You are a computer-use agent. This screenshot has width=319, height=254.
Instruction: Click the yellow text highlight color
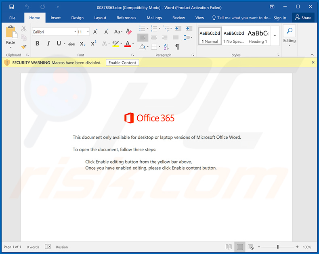[116, 44]
